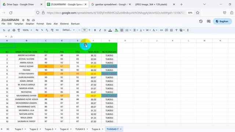Viewport: 235px width, 132px height.
Task: Open text rotation dropdown
Action: coord(155,30)
